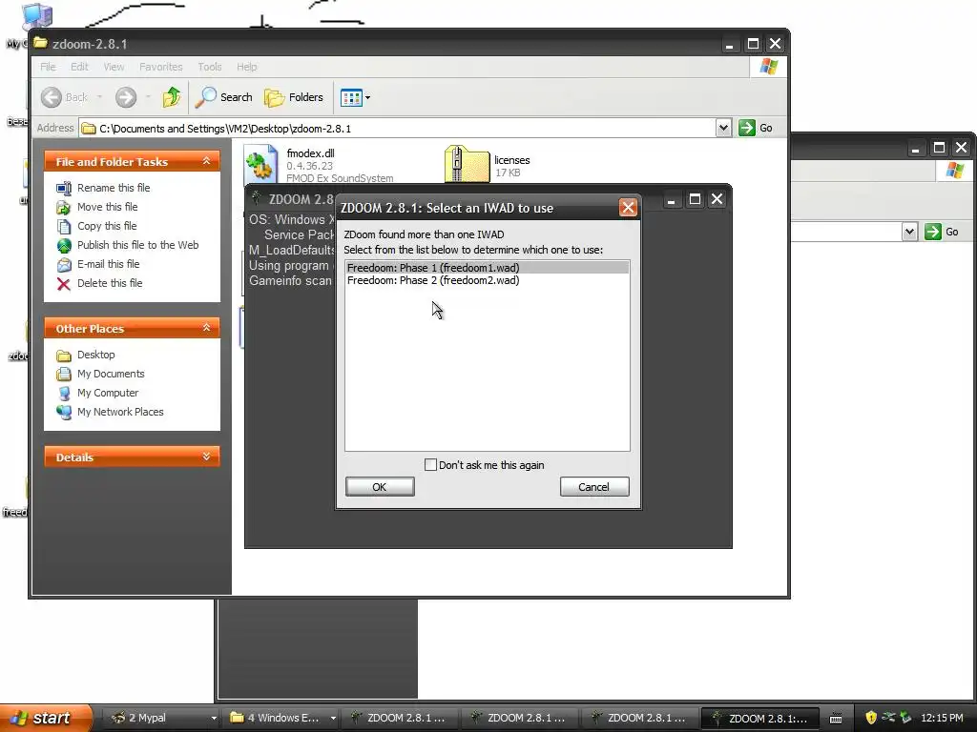Click the address bar path field
Viewport: 977px width, 732px height.
click(398, 129)
